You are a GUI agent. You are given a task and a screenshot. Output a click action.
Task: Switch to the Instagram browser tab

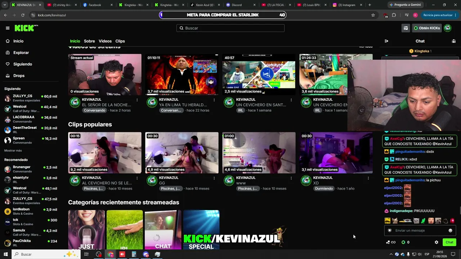(x=348, y=5)
